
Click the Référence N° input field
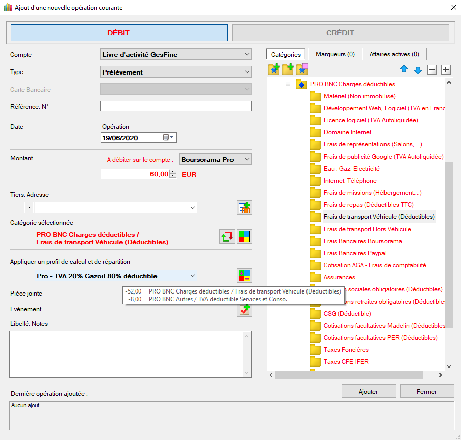coord(176,106)
